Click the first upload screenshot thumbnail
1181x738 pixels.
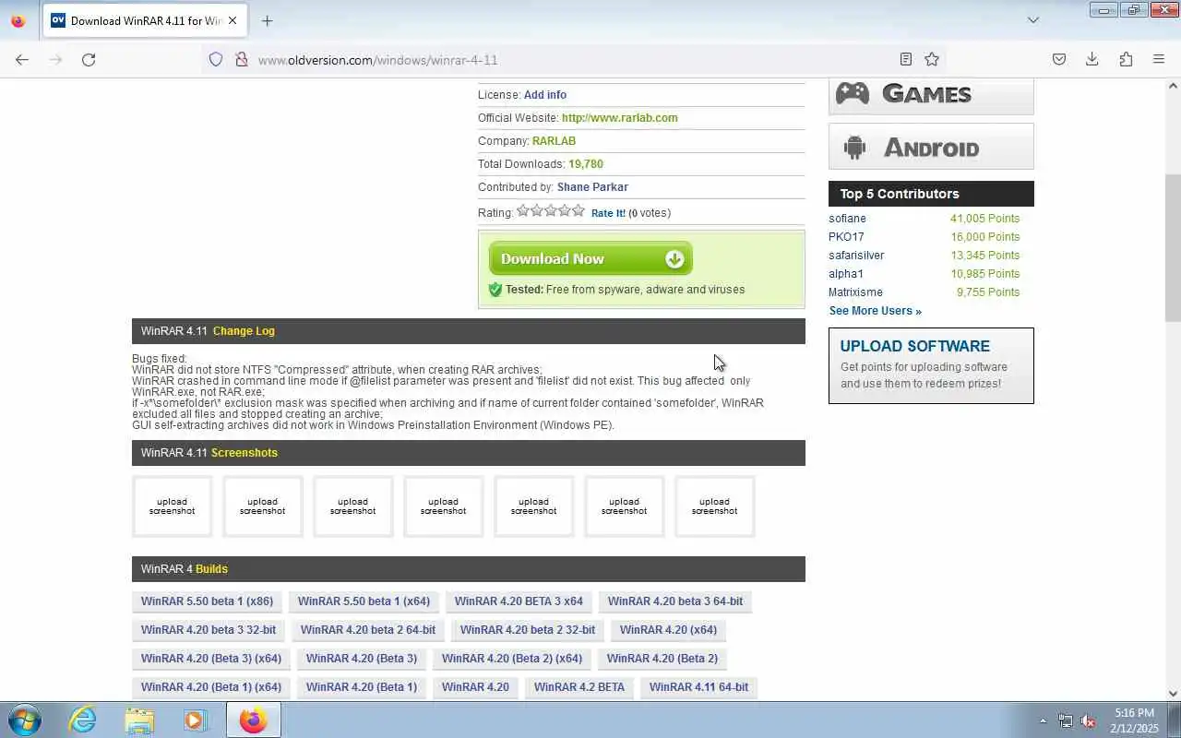172,506
